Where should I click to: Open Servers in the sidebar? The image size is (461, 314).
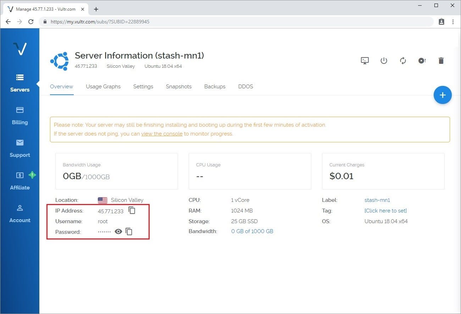coord(20,83)
